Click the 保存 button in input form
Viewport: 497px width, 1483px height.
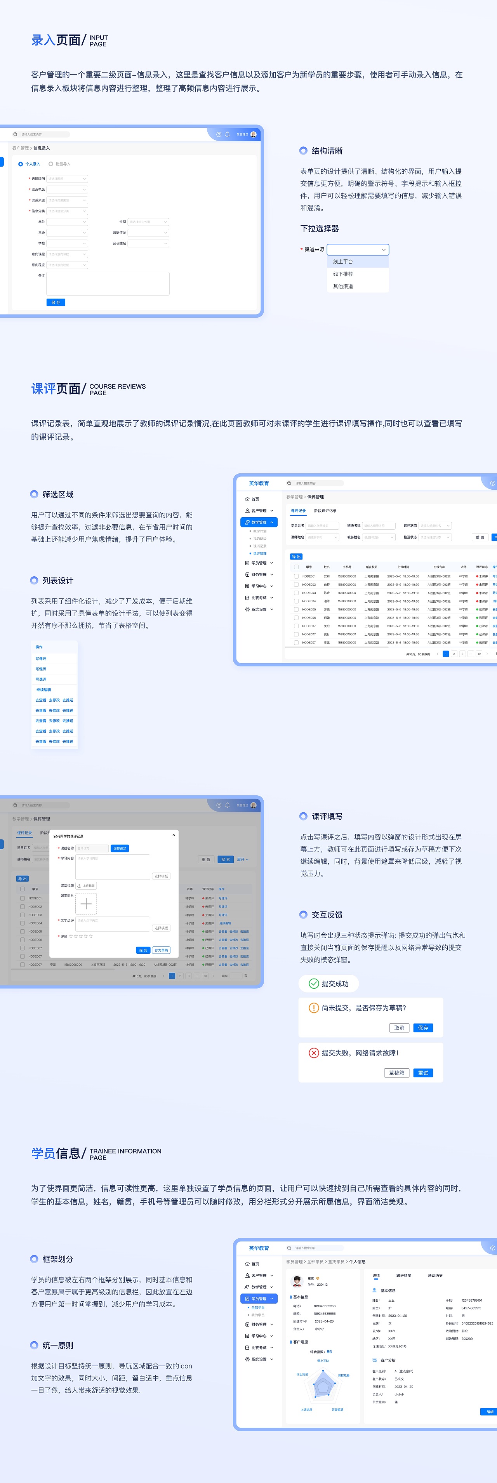click(x=56, y=302)
